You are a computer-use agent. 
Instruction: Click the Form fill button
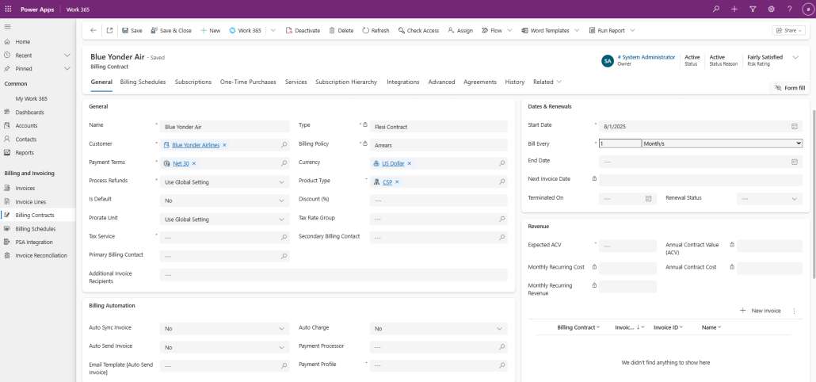click(789, 88)
